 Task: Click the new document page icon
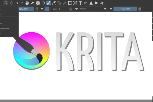[x=6, y=3]
